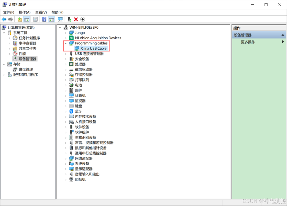This screenshot has height=206, width=287.
Task: Select 计算机管理(本地) root node
Action: [x=21, y=27]
